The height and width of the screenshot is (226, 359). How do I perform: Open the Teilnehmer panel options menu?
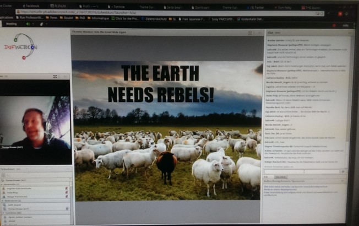[67, 169]
